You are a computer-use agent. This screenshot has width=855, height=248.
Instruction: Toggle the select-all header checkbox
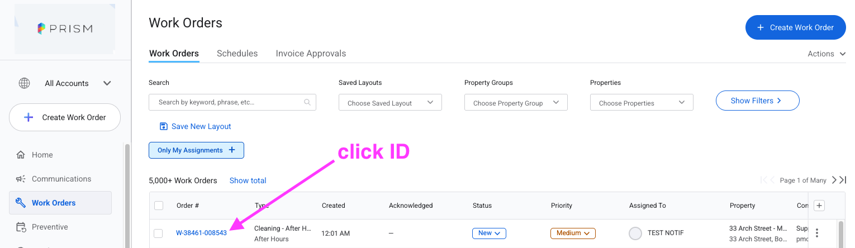[159, 206]
